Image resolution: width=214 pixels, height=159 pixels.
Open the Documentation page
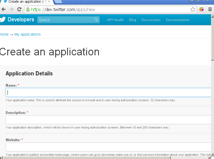click(x=178, y=20)
